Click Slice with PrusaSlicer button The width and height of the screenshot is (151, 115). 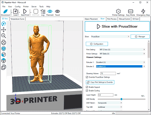point(117,27)
